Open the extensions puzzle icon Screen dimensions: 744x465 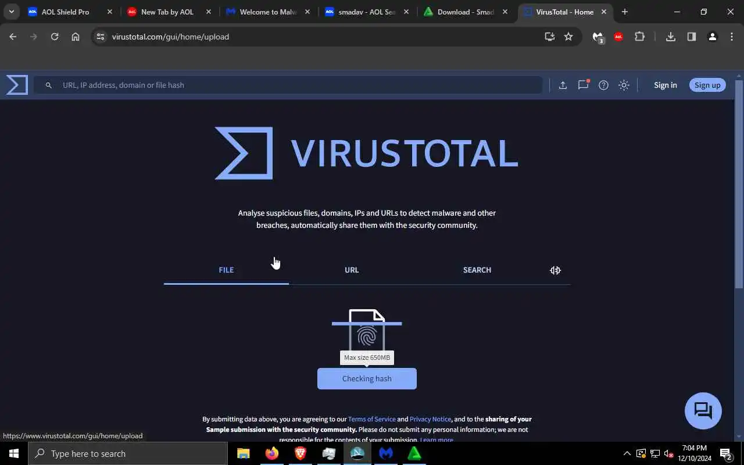[x=639, y=37]
